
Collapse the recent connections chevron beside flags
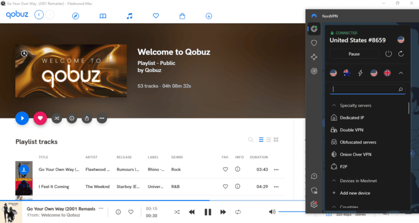click(401, 73)
